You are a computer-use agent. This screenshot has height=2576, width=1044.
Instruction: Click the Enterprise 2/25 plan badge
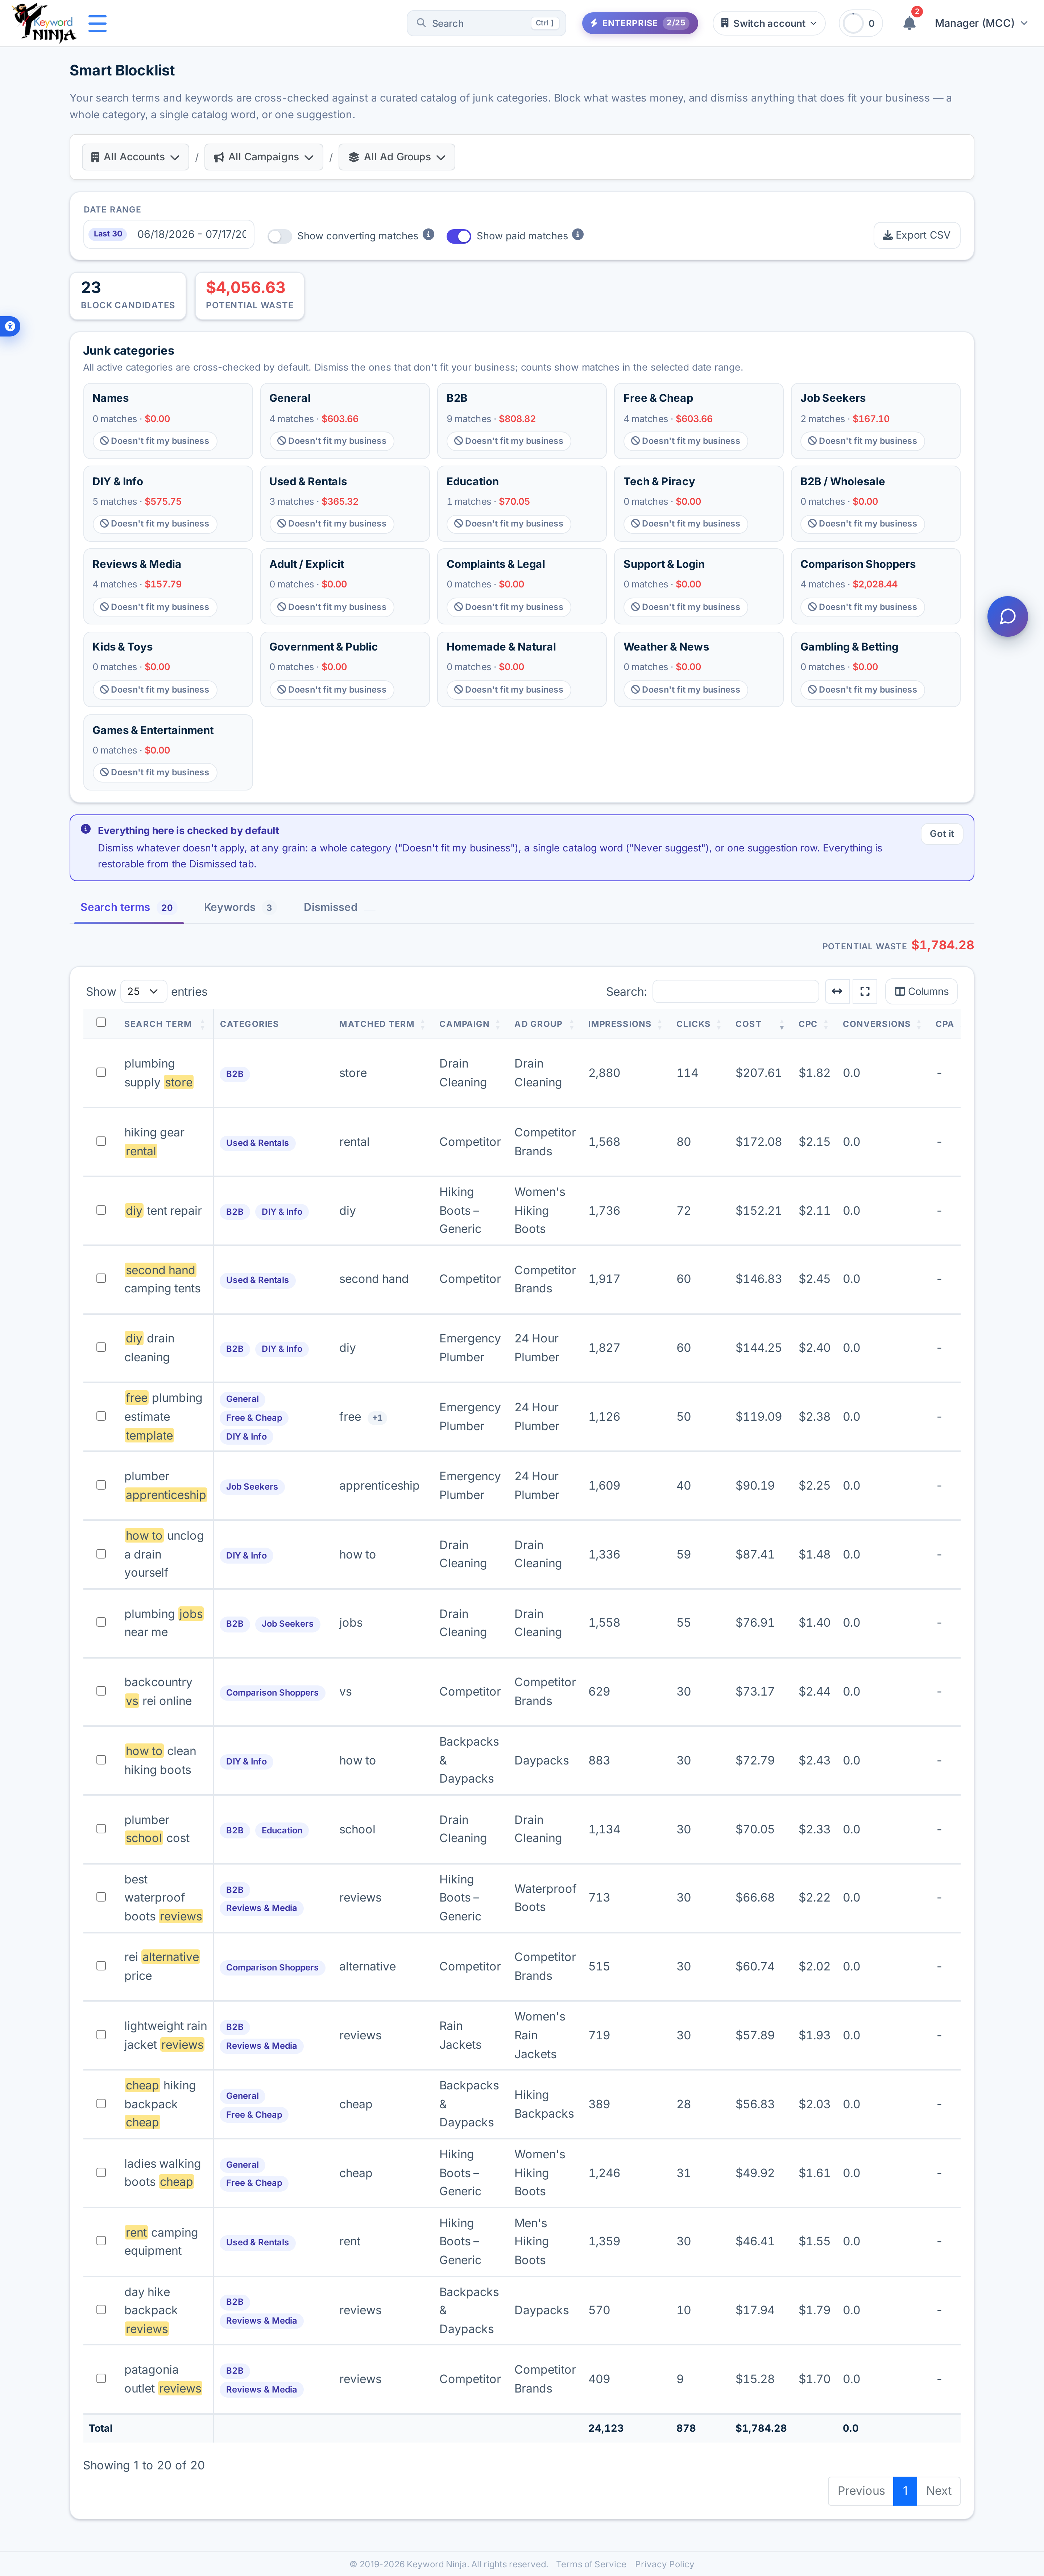click(x=640, y=23)
